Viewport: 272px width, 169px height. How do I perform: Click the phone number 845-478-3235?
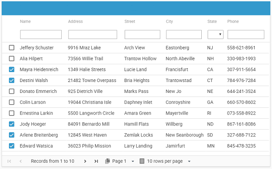(241, 146)
